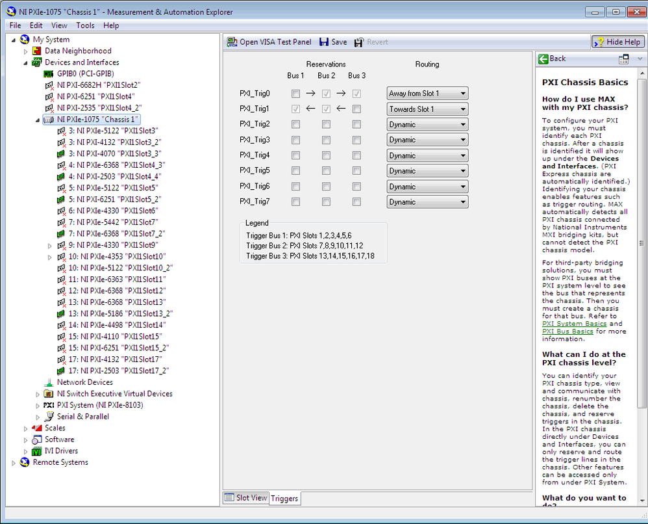Check PXI_Trig2 Bus 2 reservation
Screen dimensions: 648x524
click(x=326, y=125)
